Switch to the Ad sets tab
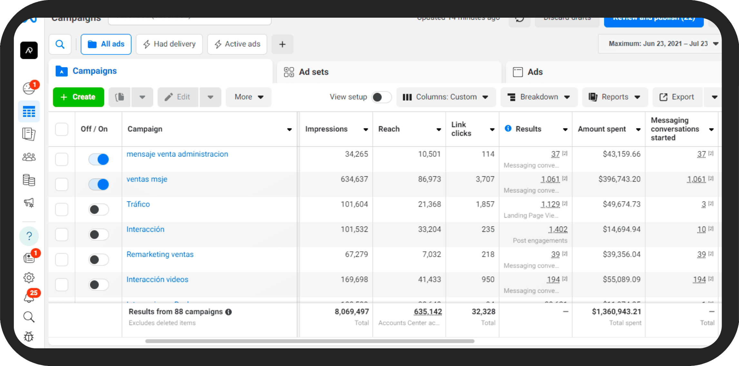The height and width of the screenshot is (366, 739). click(314, 72)
